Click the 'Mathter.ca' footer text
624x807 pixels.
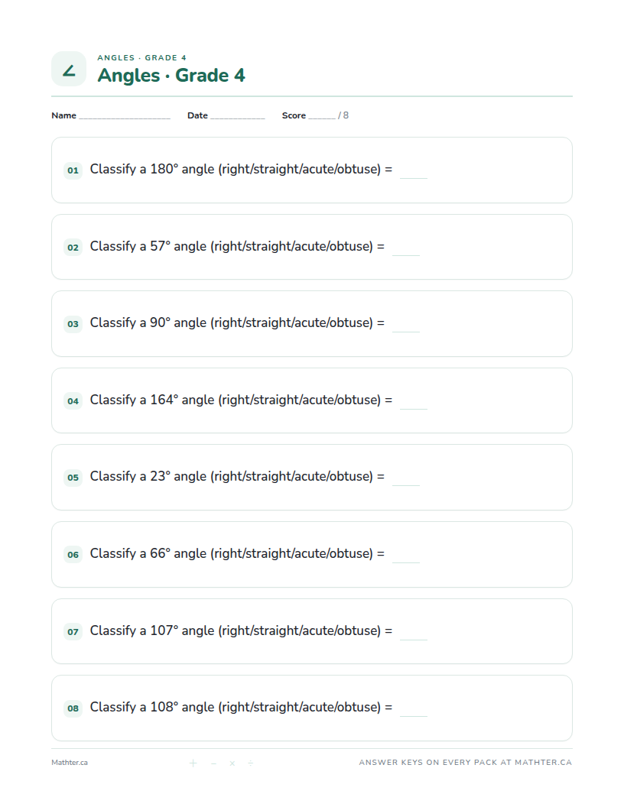tap(70, 763)
